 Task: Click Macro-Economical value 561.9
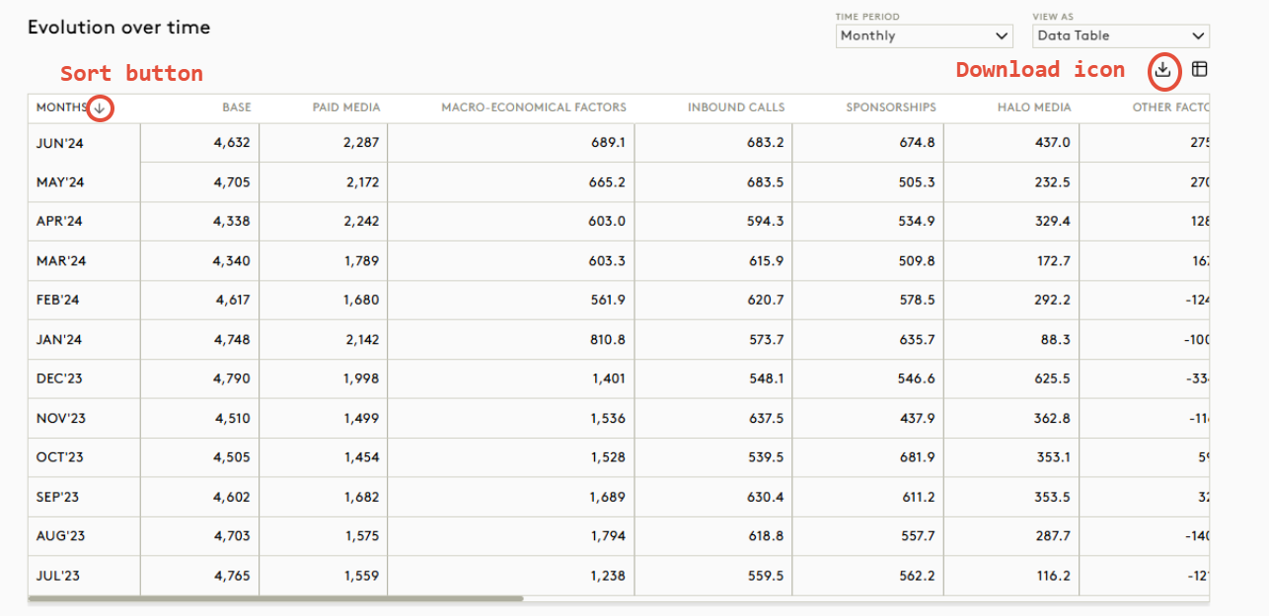click(x=608, y=300)
